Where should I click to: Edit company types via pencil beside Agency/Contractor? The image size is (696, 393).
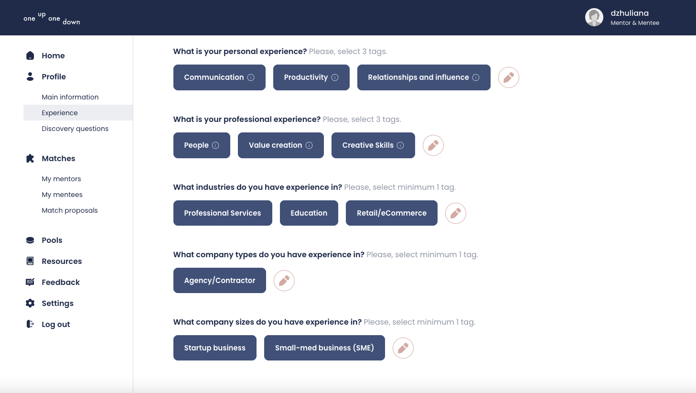pyautogui.click(x=284, y=281)
